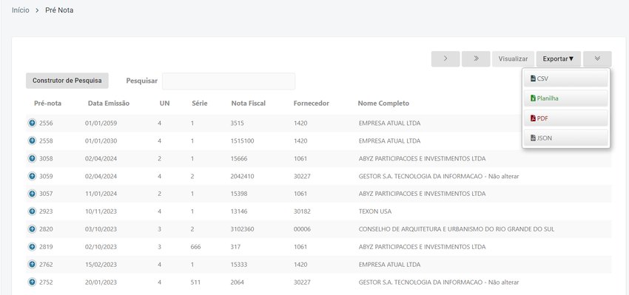This screenshot has height=295, width=629.
Task: Click nota fiscal 1515100
Action: pyautogui.click(x=242, y=140)
